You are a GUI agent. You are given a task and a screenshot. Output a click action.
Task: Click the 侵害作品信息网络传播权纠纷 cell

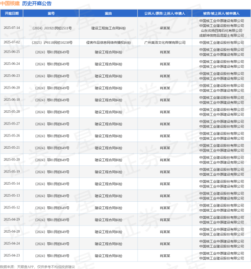[108, 43]
